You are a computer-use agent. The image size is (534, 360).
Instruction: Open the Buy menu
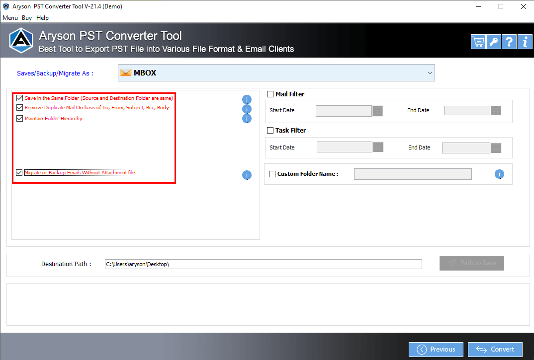[x=26, y=18]
